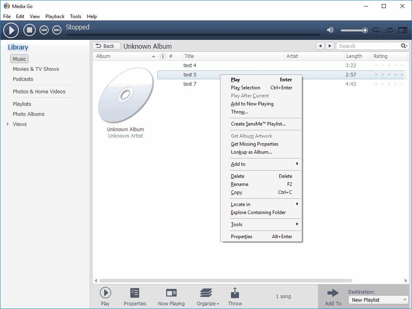Viewport: 412px width, 309px height.
Task: Sort by Rating column header
Action: 389,56
